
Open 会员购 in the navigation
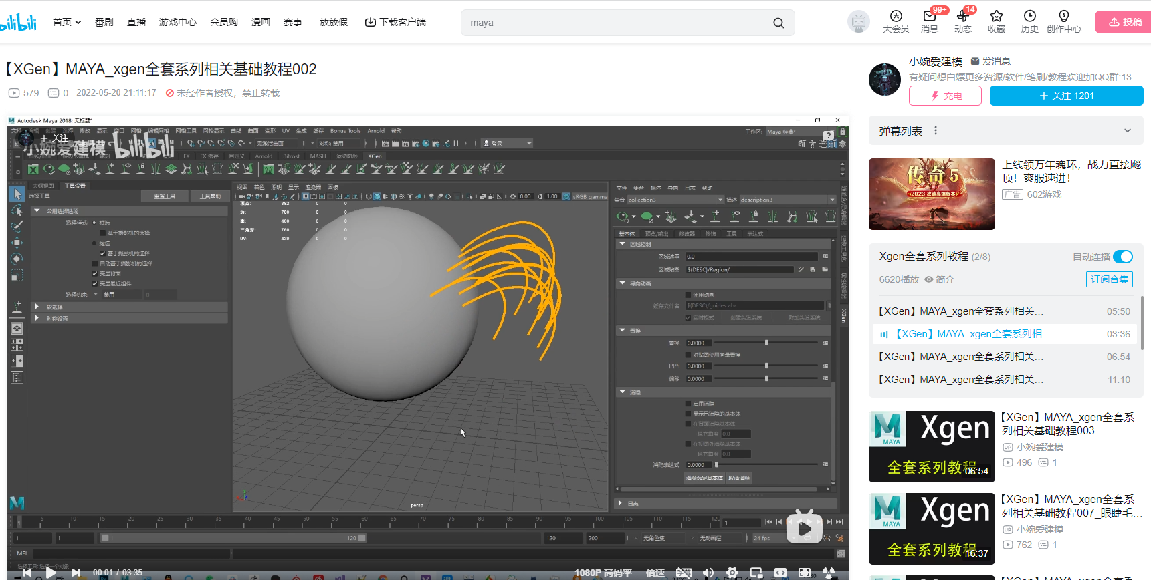click(224, 22)
